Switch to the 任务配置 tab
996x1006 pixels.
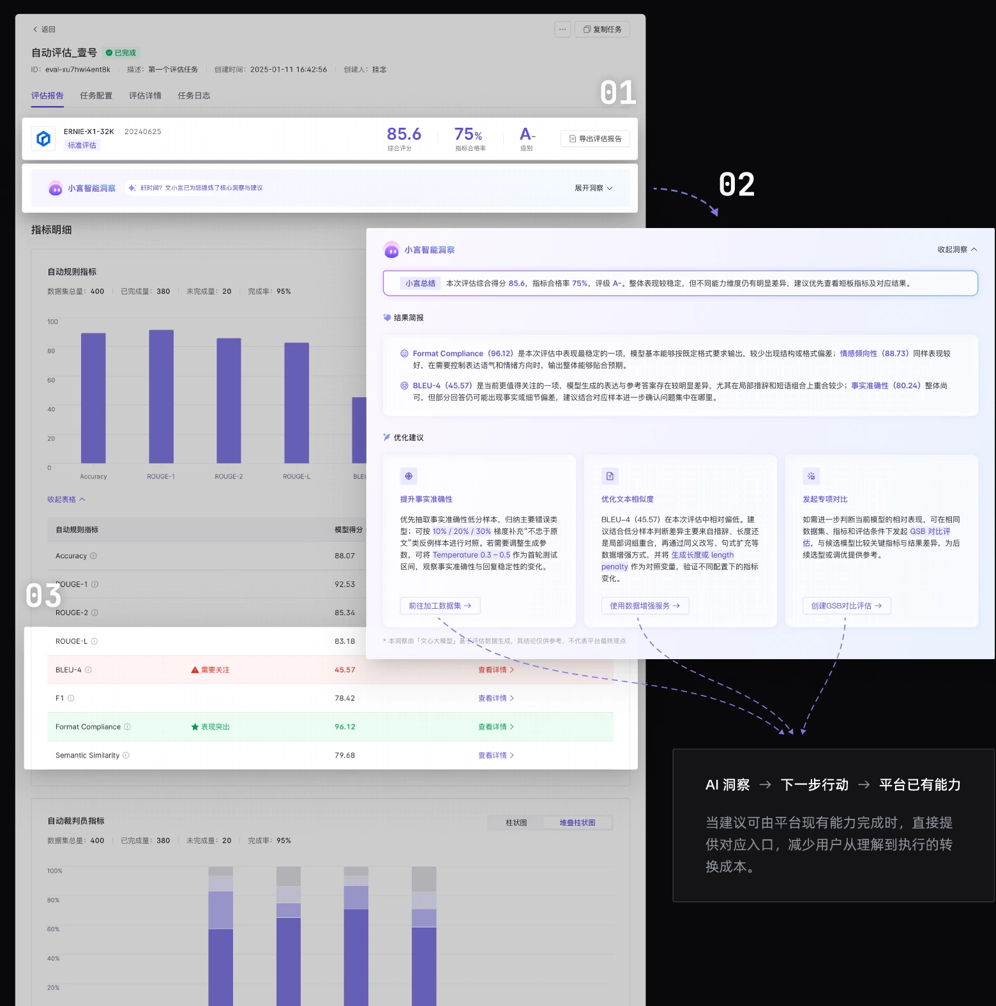(96, 96)
